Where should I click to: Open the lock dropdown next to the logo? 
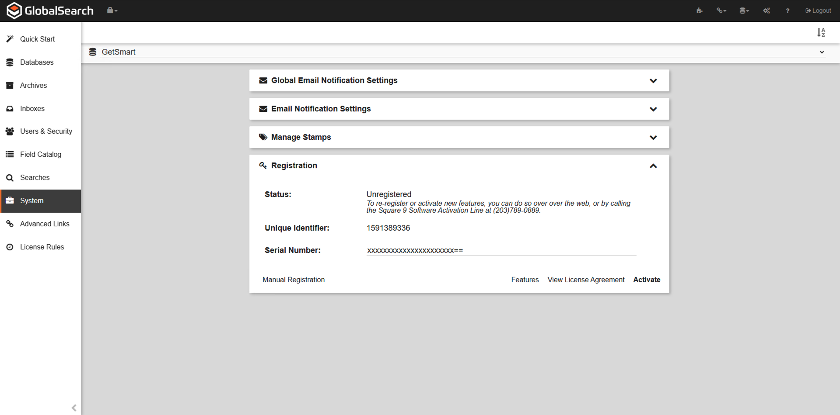click(x=112, y=10)
